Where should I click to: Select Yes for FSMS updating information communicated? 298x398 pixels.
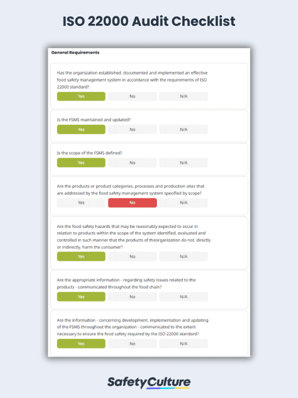pyautogui.click(x=81, y=344)
